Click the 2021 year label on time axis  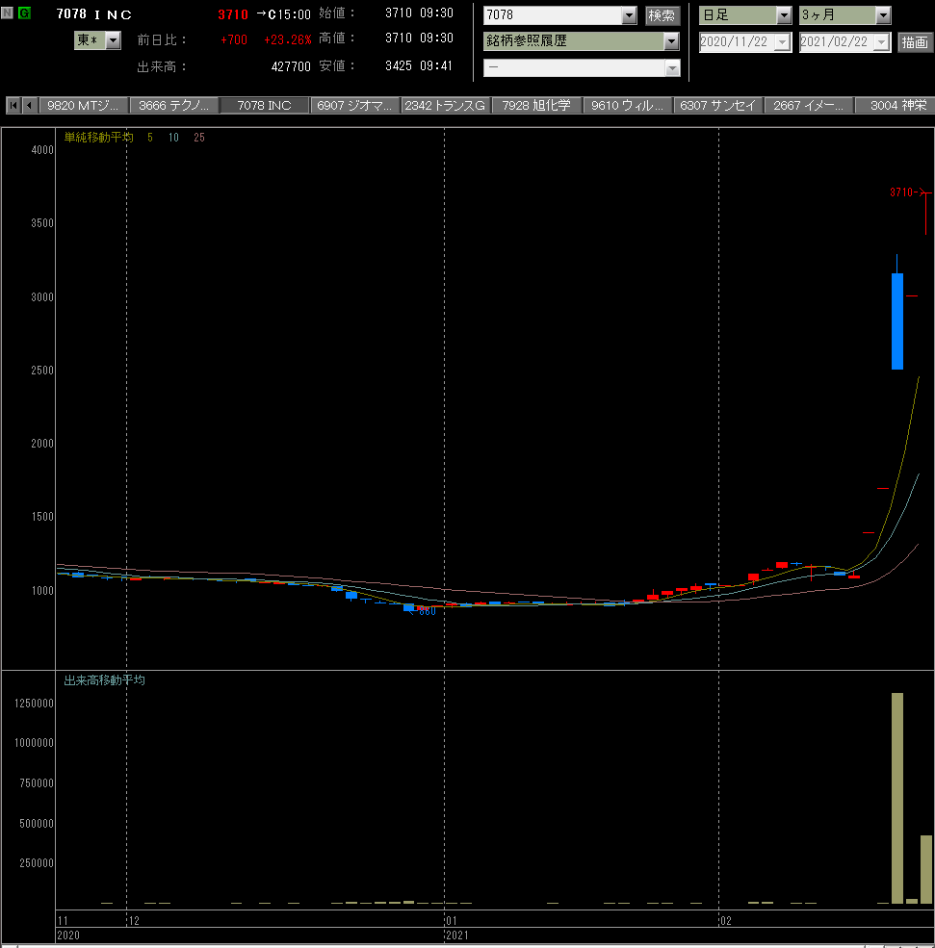pos(457,935)
